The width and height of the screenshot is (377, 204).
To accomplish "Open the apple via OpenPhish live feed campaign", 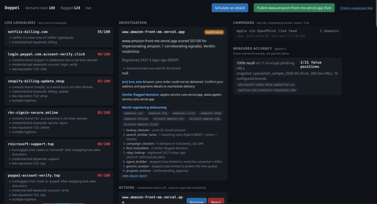I will coord(287,33).
